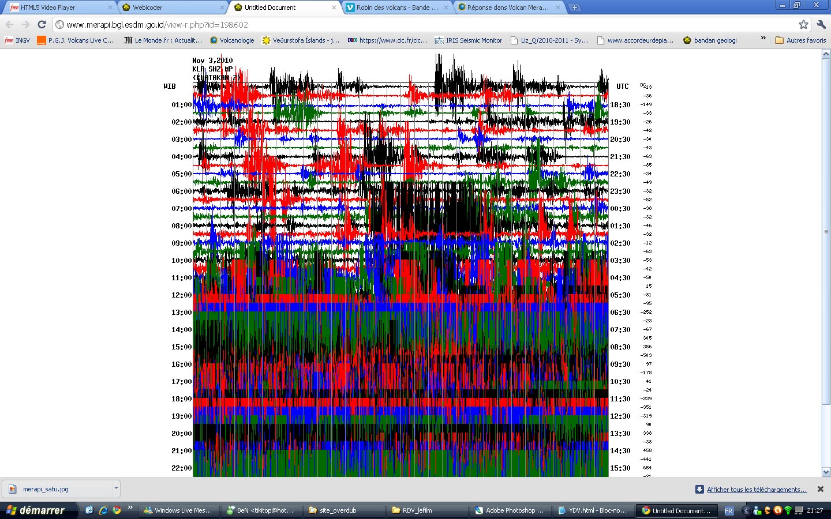Open the Liz_Q/2010-2011 bookmark
The width and height of the screenshot is (831, 519).
tap(549, 40)
